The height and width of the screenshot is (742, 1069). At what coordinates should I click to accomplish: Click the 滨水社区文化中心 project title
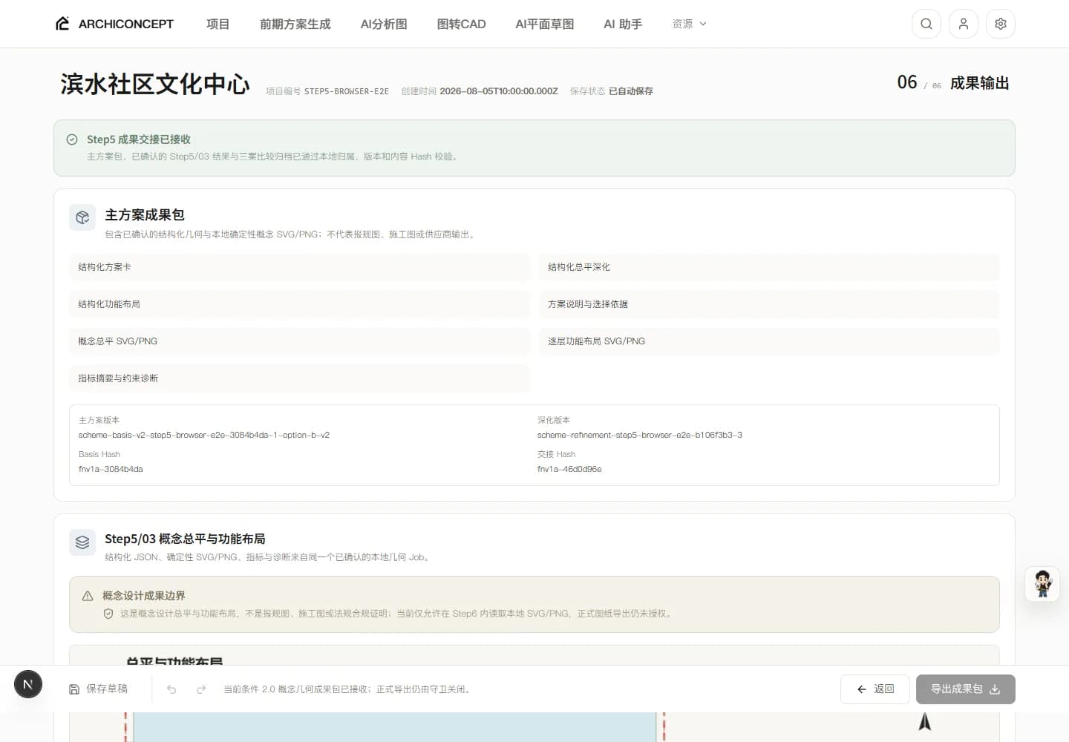155,84
